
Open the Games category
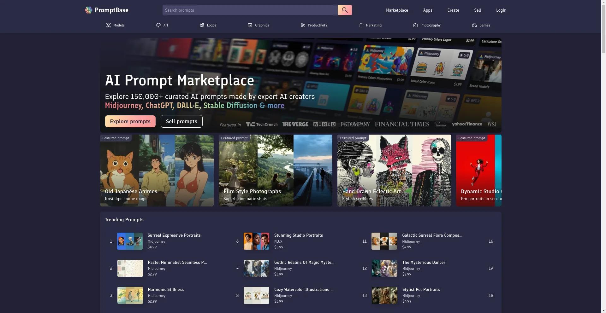(481, 25)
